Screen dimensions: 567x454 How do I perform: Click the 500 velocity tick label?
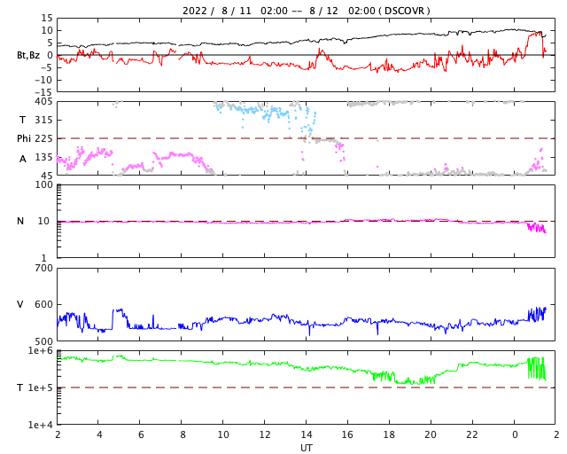click(43, 341)
